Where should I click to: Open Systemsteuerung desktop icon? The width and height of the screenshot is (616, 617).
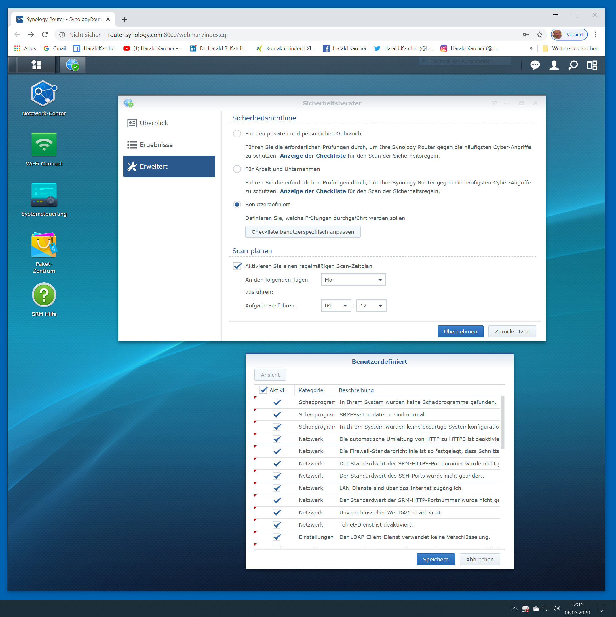click(x=44, y=195)
